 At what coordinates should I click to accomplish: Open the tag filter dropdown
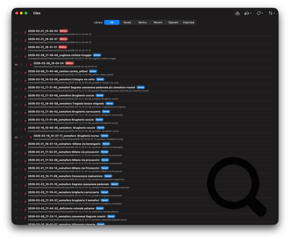click(260, 13)
